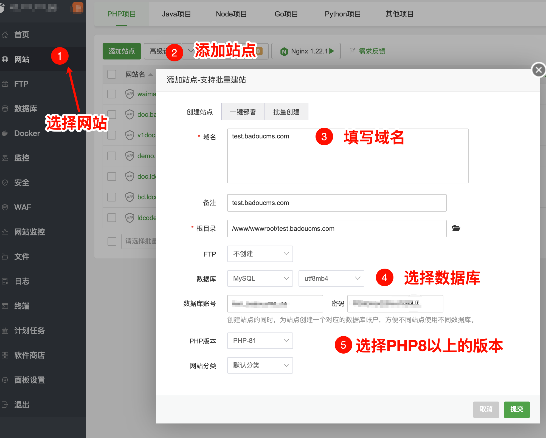This screenshot has height=438, width=546.
Task: Open the folder picker for 根目录
Action: pos(456,229)
